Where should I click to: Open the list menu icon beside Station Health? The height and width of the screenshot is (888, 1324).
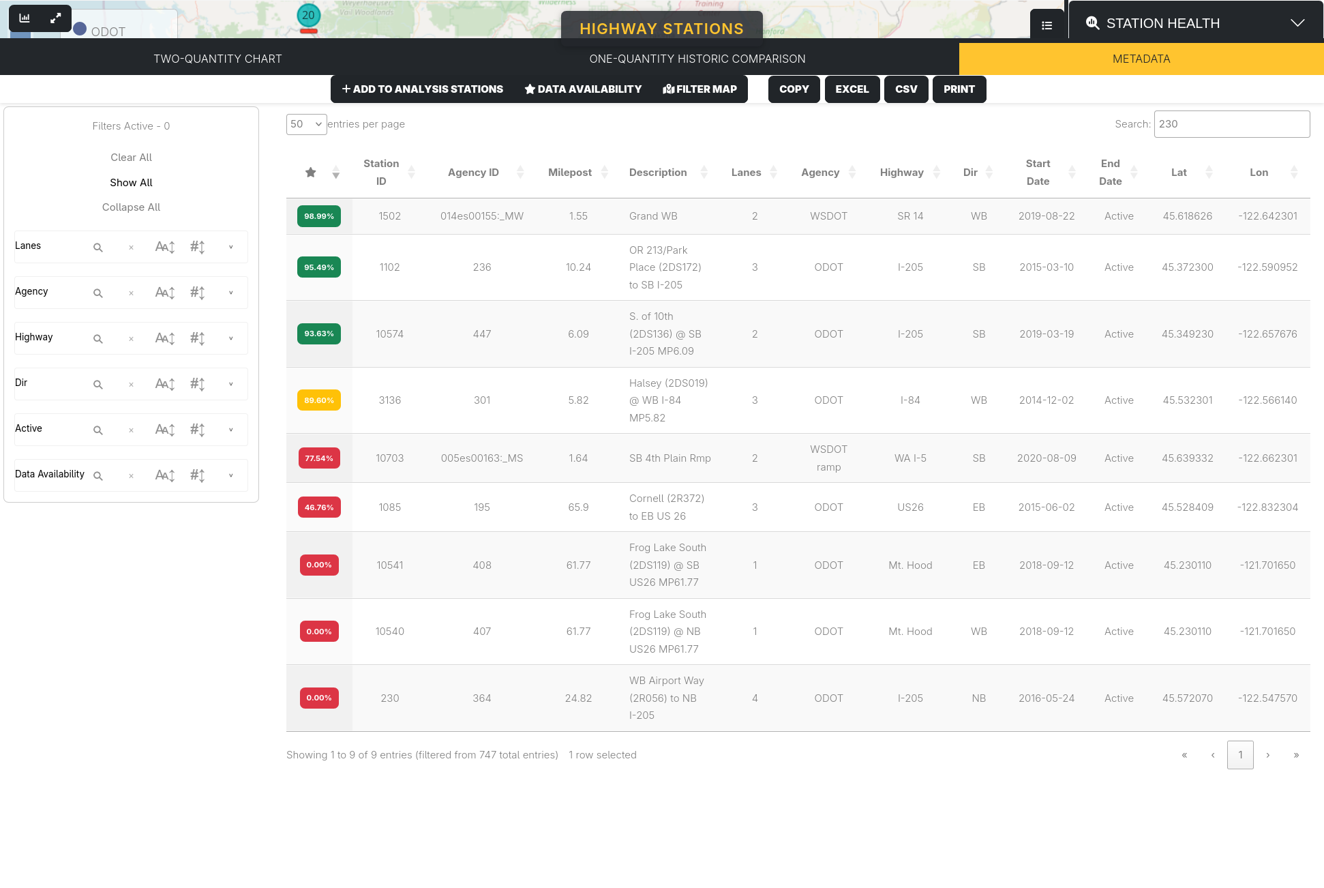[x=1047, y=25]
